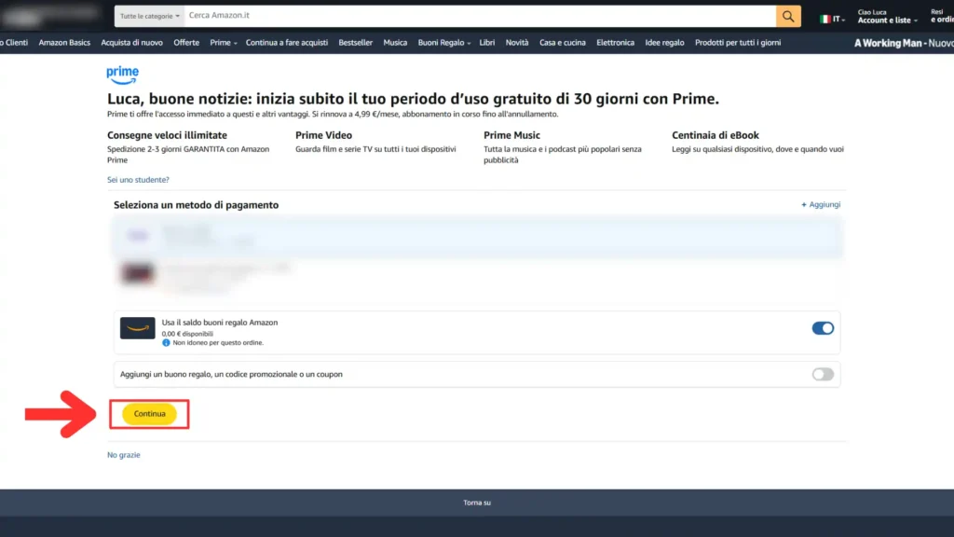Click the Prime logo
The image size is (954, 537).
point(122,75)
